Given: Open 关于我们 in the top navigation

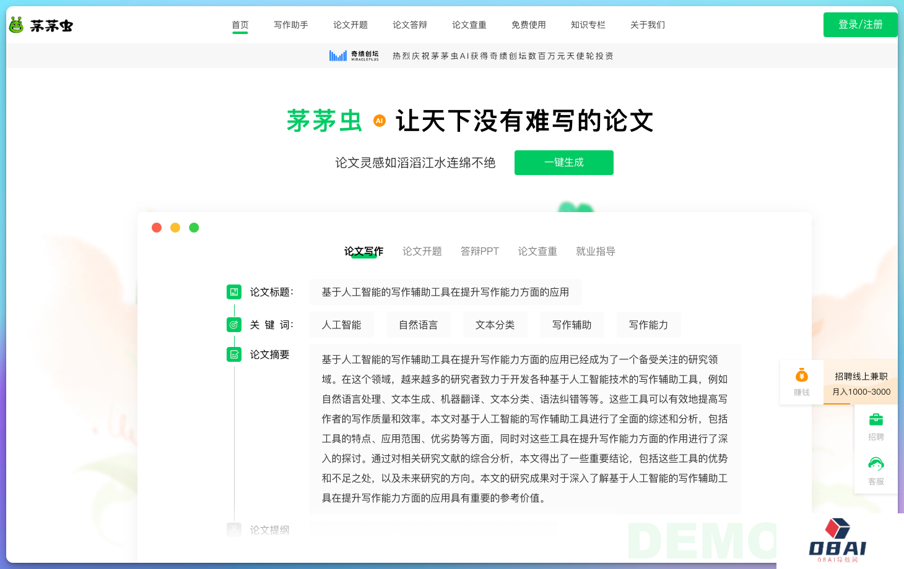Looking at the screenshot, I should (x=648, y=25).
